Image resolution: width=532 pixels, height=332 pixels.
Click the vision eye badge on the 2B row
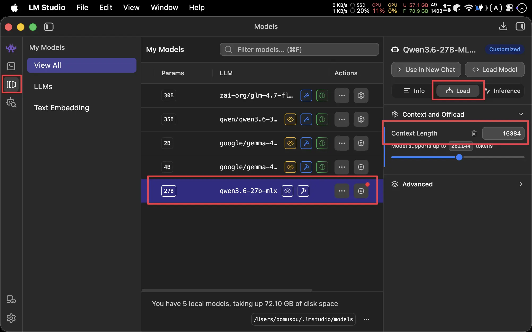coord(290,143)
